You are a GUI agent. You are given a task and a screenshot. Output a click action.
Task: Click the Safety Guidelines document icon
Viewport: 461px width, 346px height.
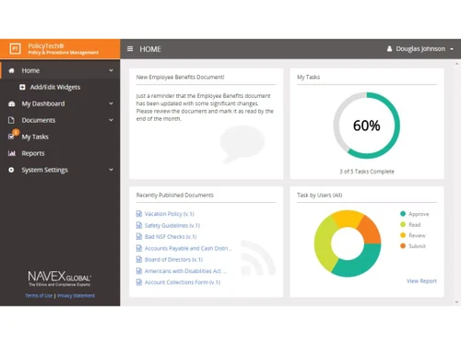coord(139,225)
